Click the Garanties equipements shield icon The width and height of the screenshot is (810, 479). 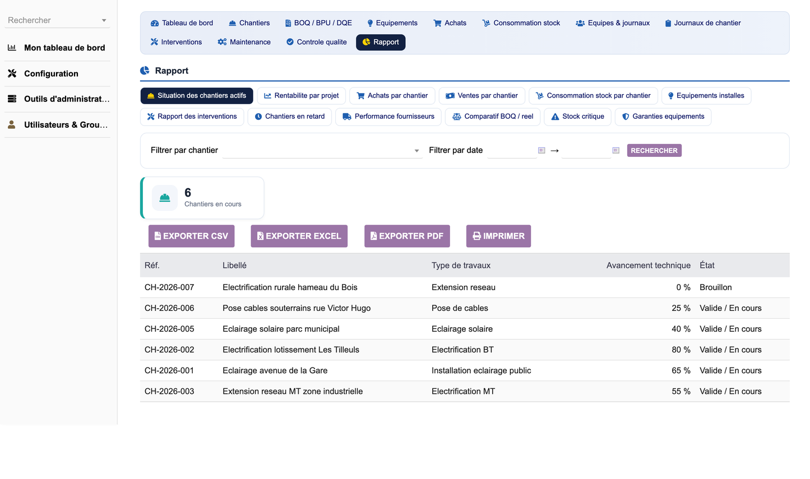point(626,117)
